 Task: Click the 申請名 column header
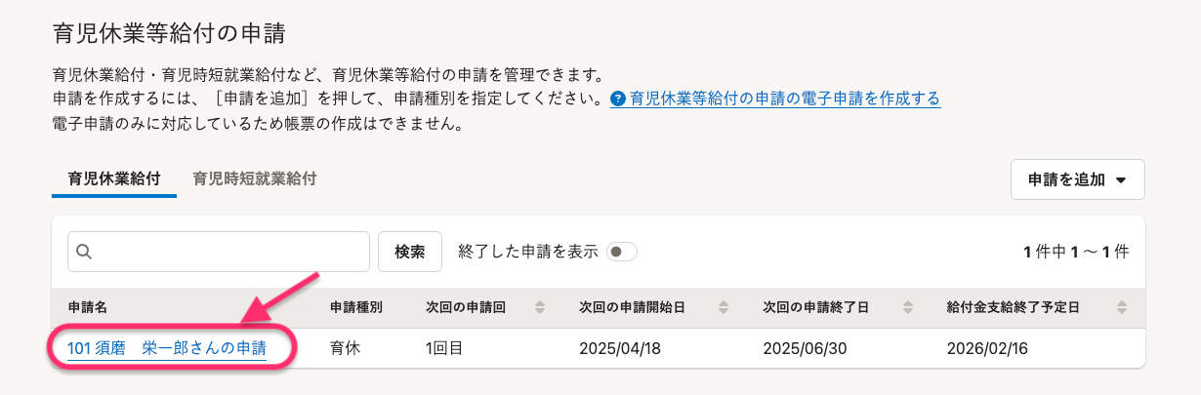(87, 307)
